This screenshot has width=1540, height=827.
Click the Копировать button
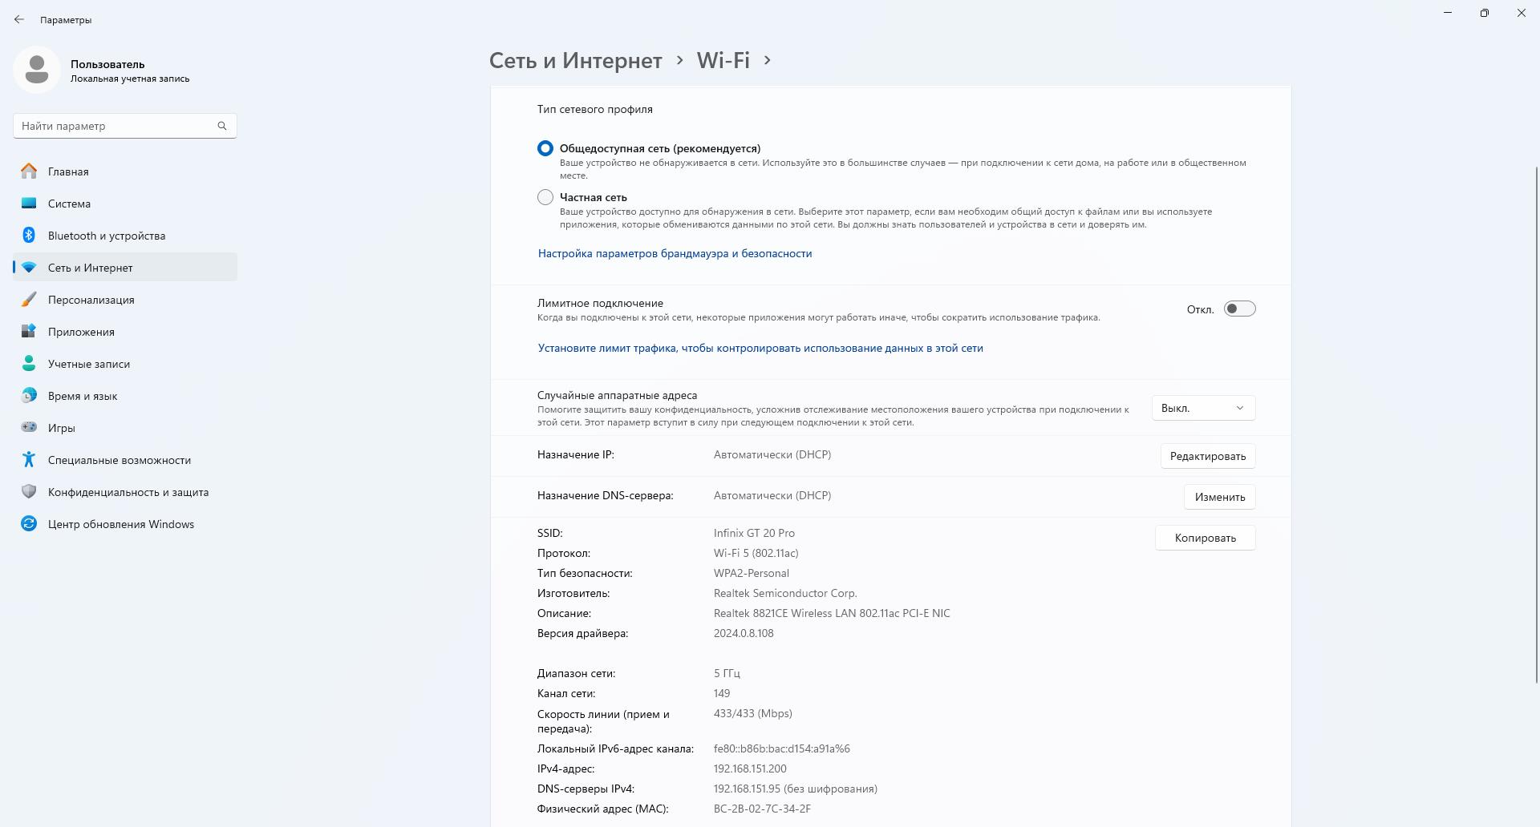point(1205,538)
